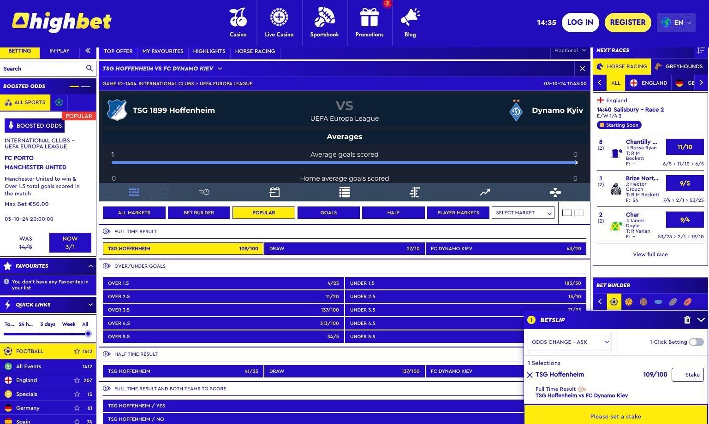
Task: Click the Next Races sort icon
Action: (701, 50)
